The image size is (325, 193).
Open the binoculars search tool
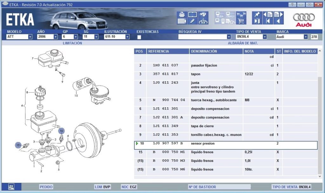click(x=203, y=15)
